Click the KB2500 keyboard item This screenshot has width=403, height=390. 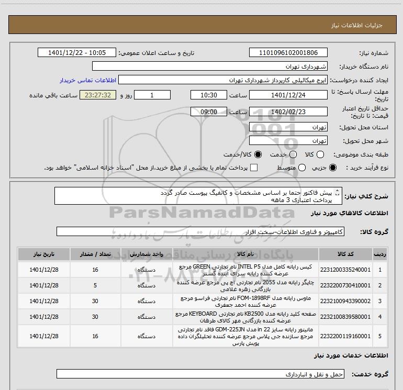pyautogui.click(x=245, y=317)
